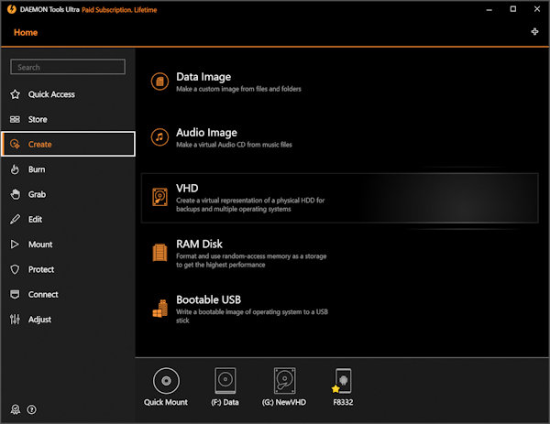This screenshot has height=424, width=550.
Task: Choose the RAM Disk option
Action: (x=339, y=254)
